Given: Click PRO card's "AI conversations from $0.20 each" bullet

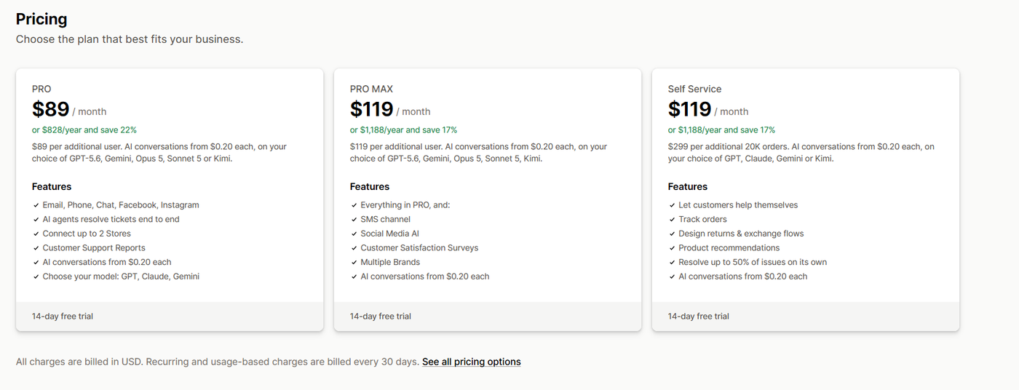Looking at the screenshot, I should point(107,262).
